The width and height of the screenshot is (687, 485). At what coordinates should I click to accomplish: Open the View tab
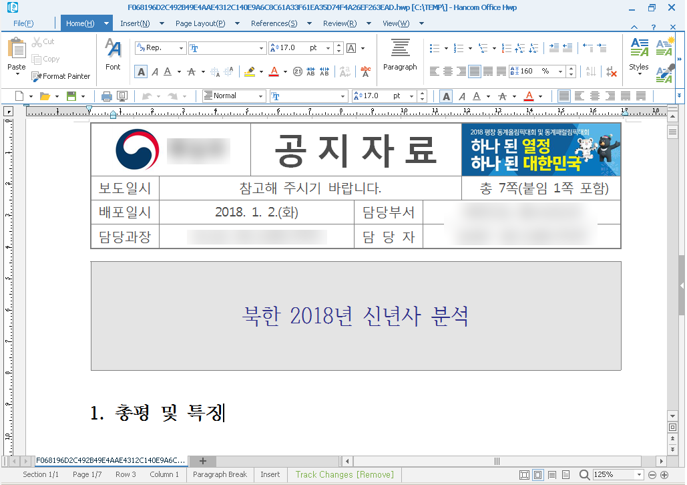click(396, 23)
